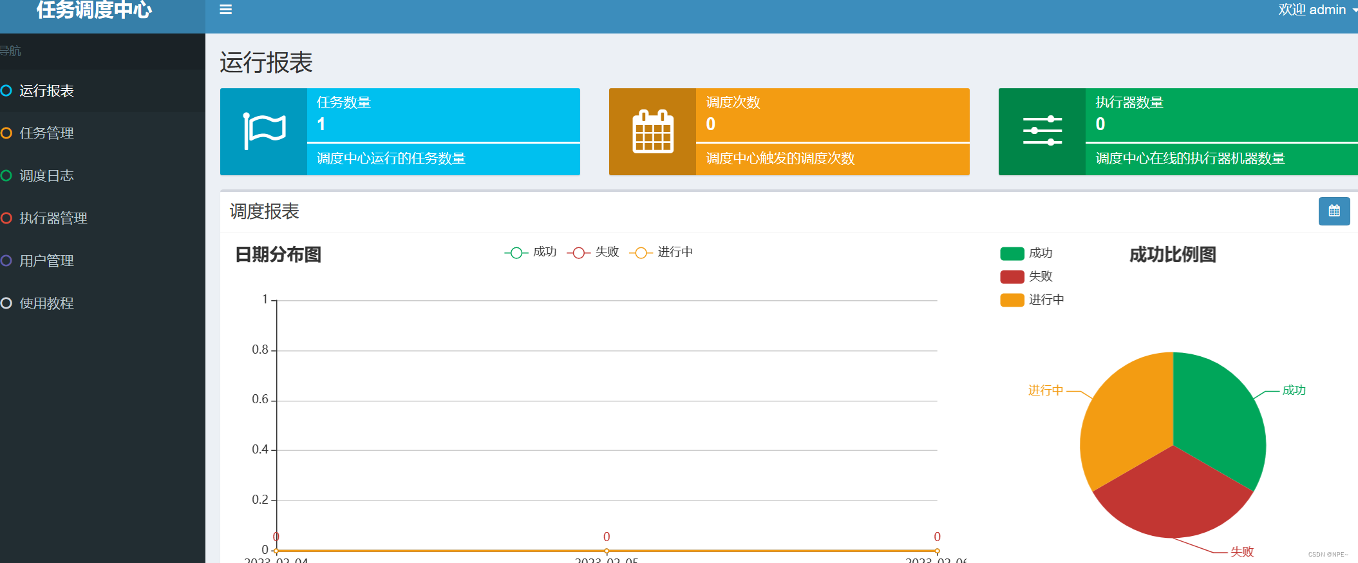Click the 执行器数量 label text
This screenshot has width=1358, height=563.
(x=1129, y=102)
